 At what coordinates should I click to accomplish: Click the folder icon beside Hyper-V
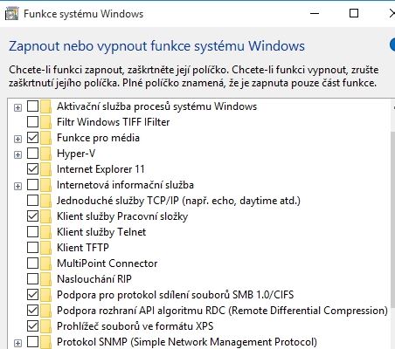(45, 154)
